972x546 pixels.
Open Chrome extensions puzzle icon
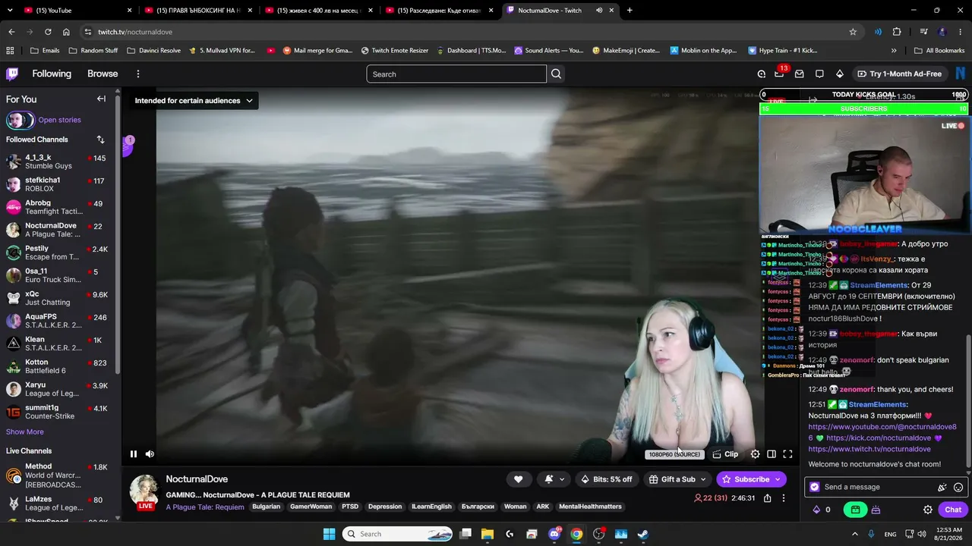(897, 32)
